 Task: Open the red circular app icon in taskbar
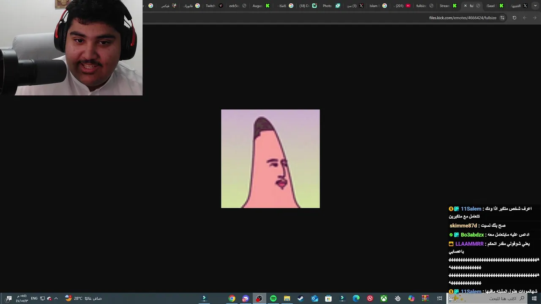pos(370,299)
